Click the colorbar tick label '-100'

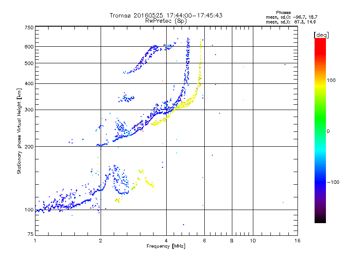point(333,182)
